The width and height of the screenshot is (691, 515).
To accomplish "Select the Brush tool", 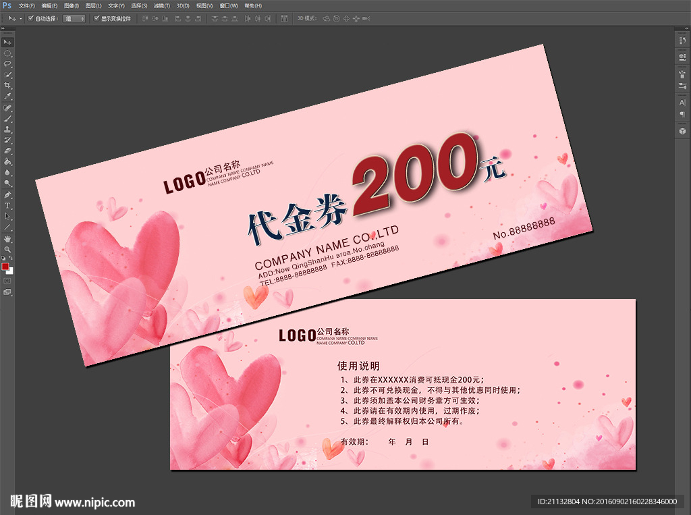I will coord(7,119).
